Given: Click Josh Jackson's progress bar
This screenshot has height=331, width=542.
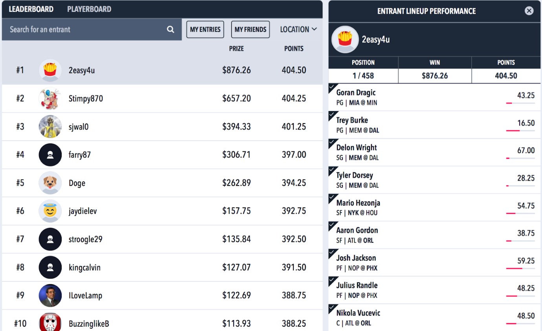Looking at the screenshot, I should coord(520,268).
